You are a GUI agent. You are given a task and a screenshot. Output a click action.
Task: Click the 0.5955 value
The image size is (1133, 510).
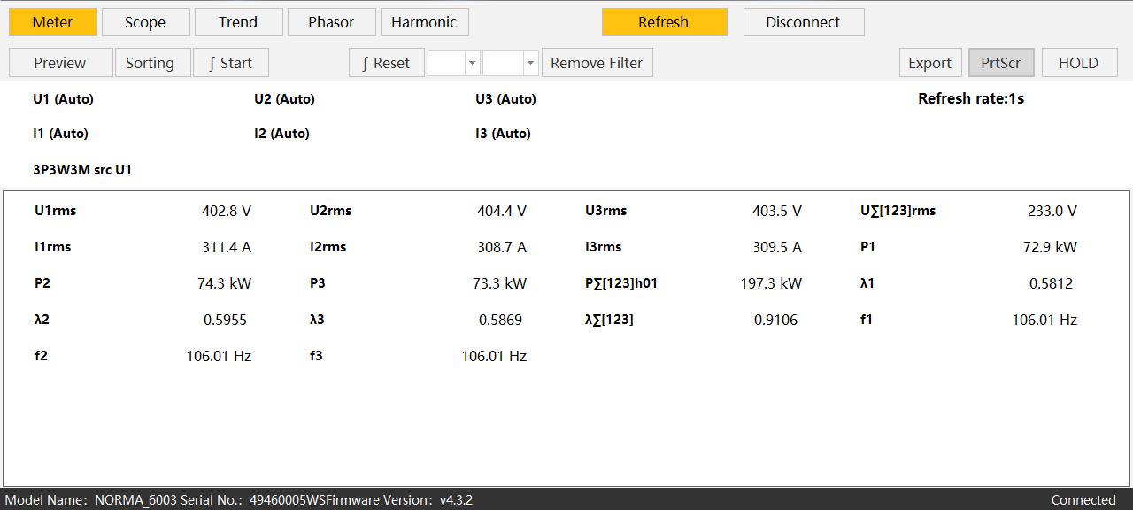(x=225, y=320)
